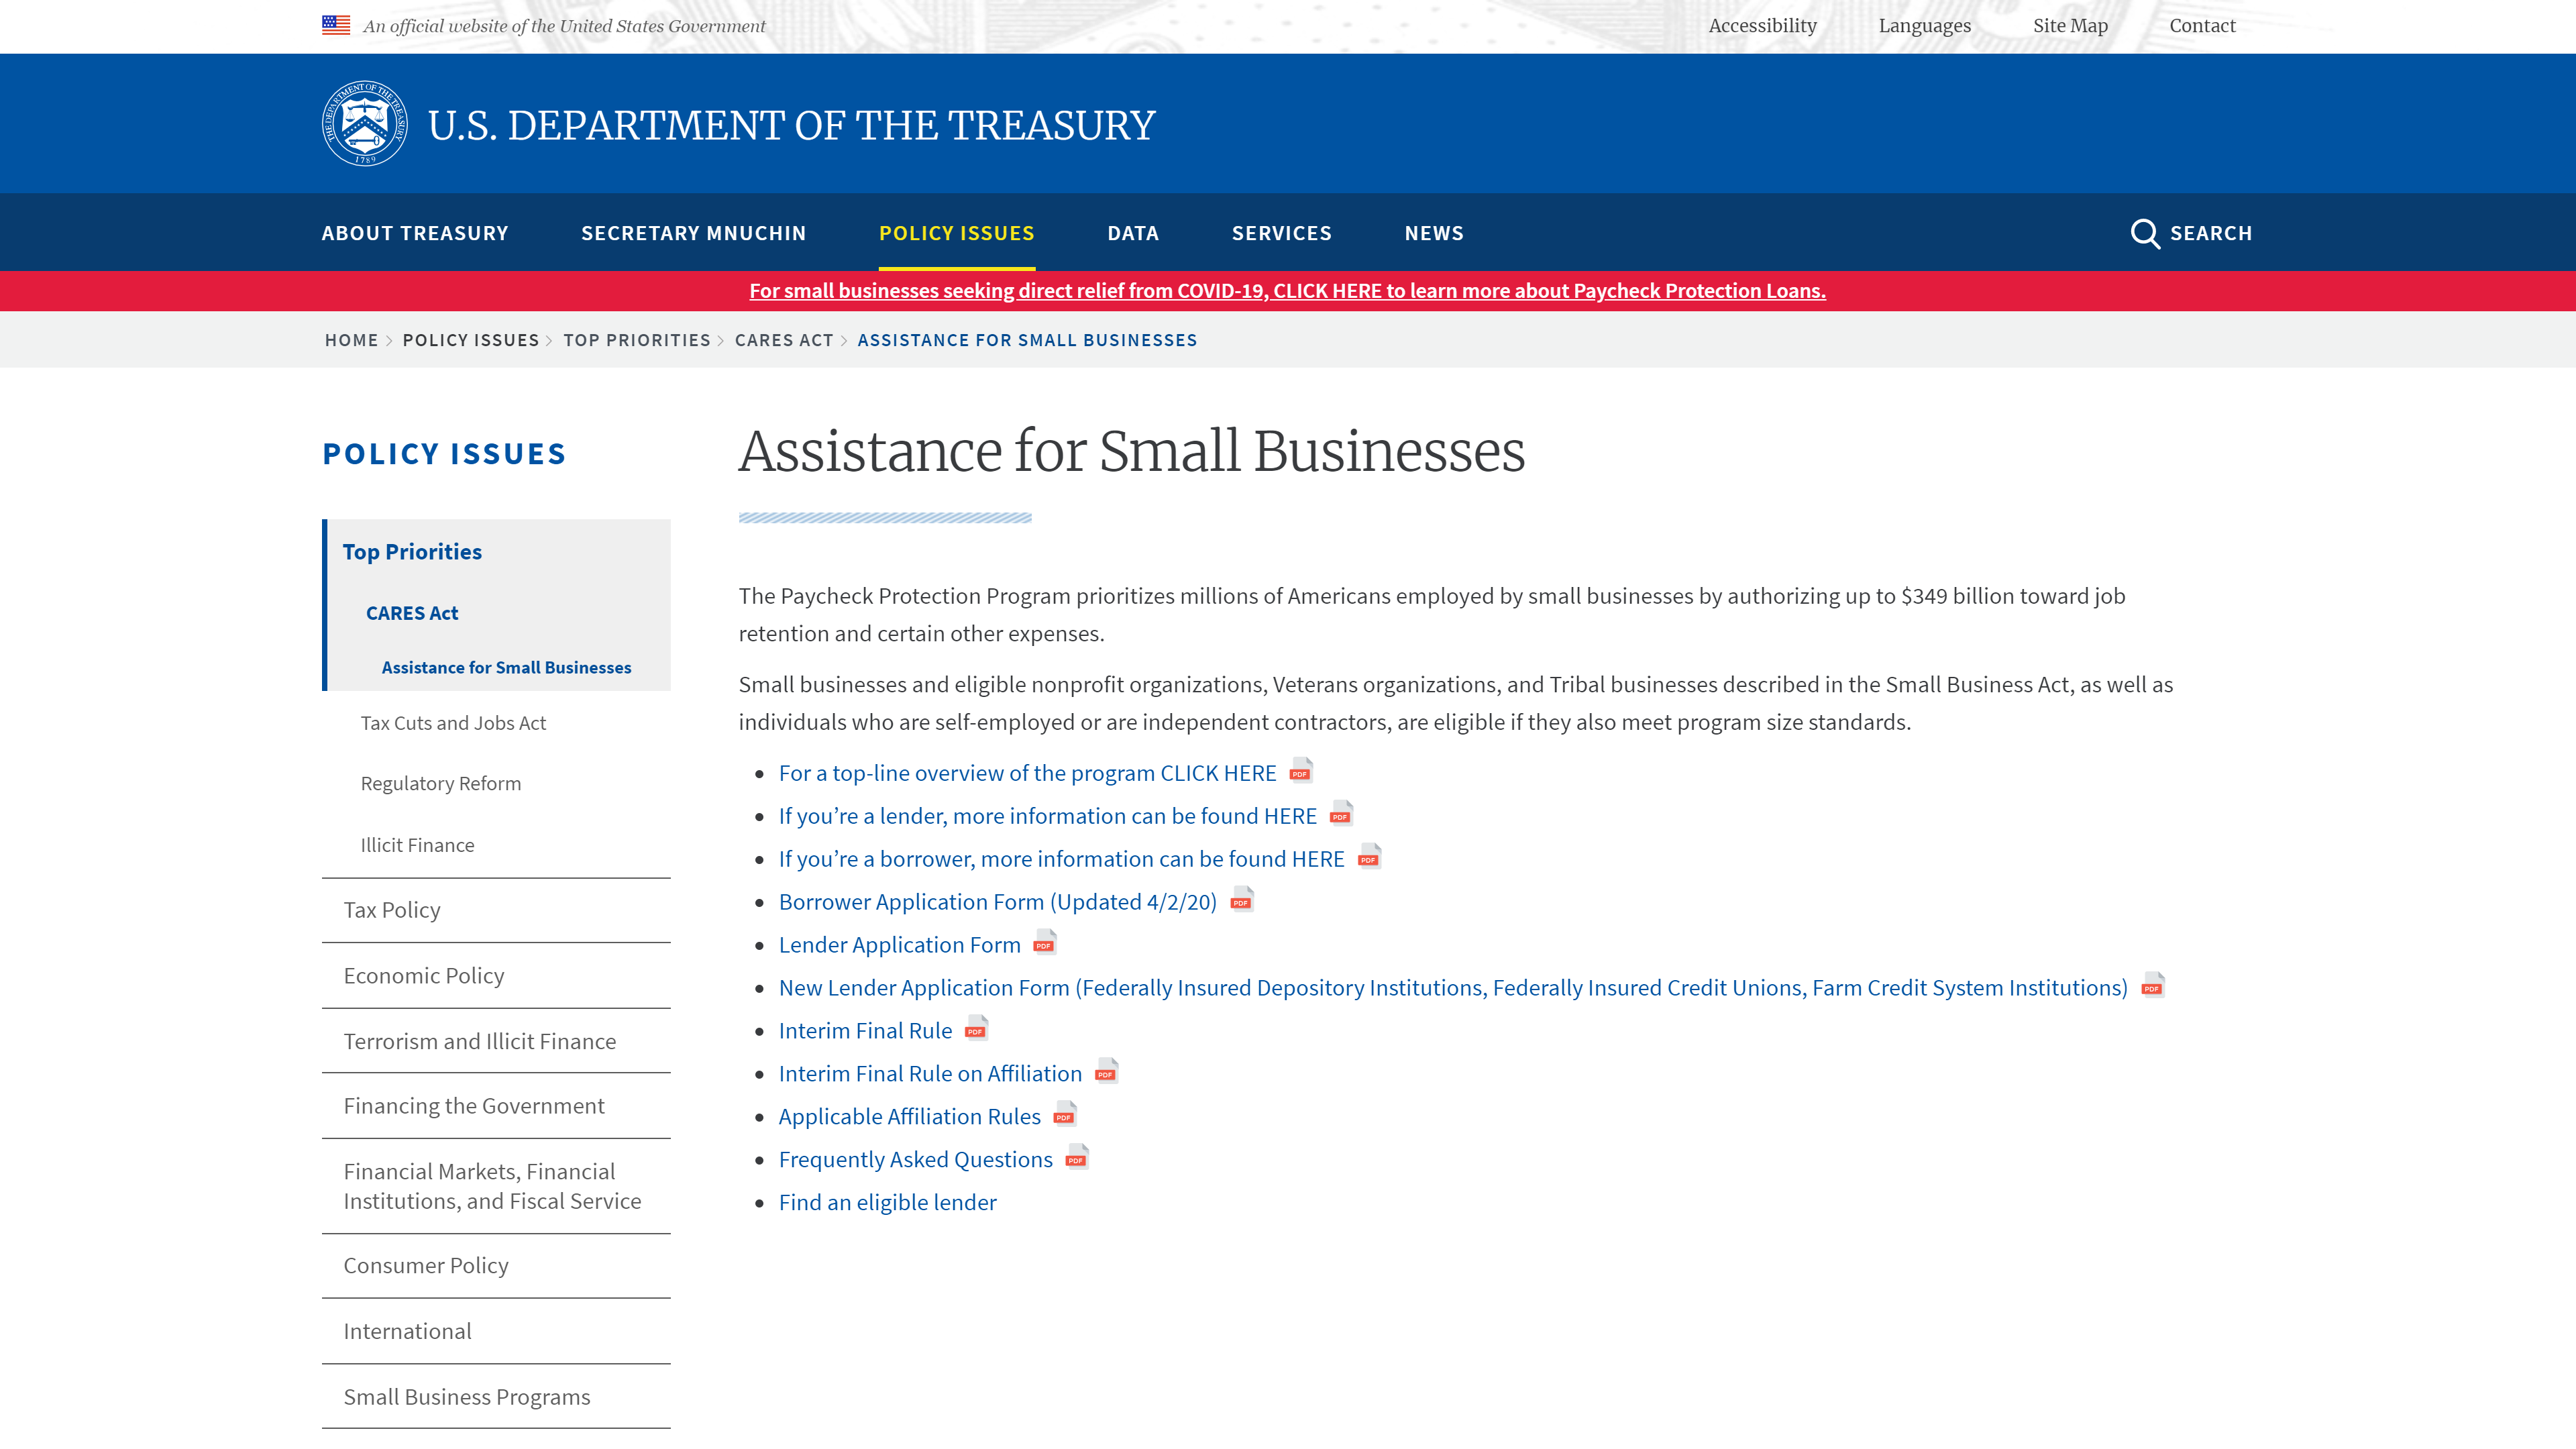
Task: Open the Secretary Mnuchin menu
Action: click(x=693, y=233)
